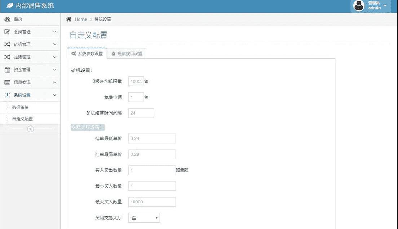
Task: Expand 资金管理 menu chevron
Action: (54, 70)
